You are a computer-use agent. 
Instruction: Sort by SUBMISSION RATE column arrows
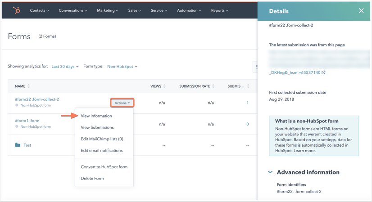[213, 86]
